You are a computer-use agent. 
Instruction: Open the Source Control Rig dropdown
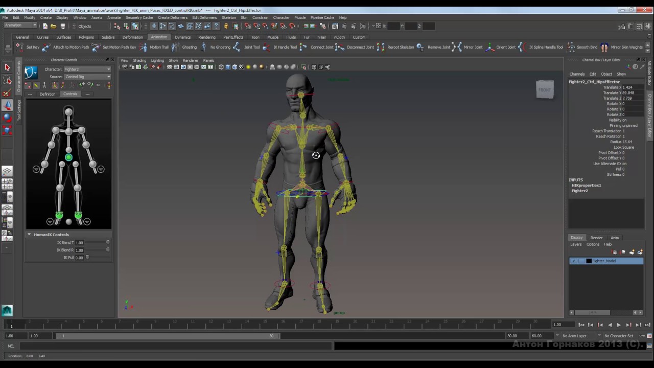click(87, 77)
